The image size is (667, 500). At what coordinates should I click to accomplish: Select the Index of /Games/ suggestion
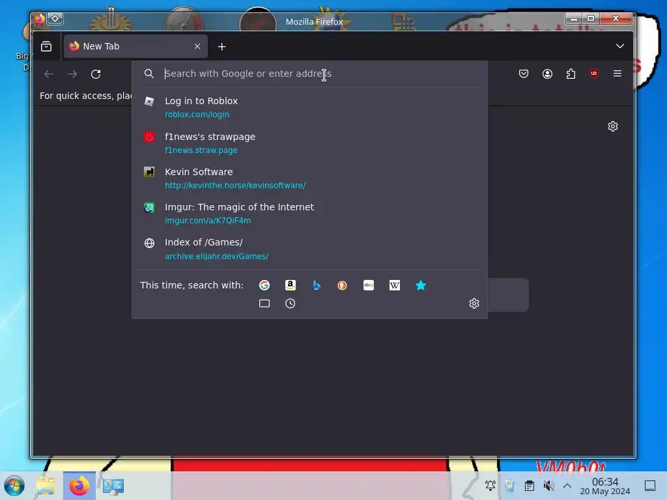(x=309, y=249)
